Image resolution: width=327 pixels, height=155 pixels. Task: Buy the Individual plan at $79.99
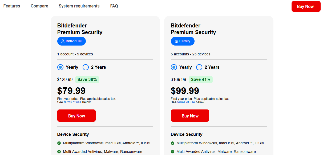pyautogui.click(x=76, y=116)
